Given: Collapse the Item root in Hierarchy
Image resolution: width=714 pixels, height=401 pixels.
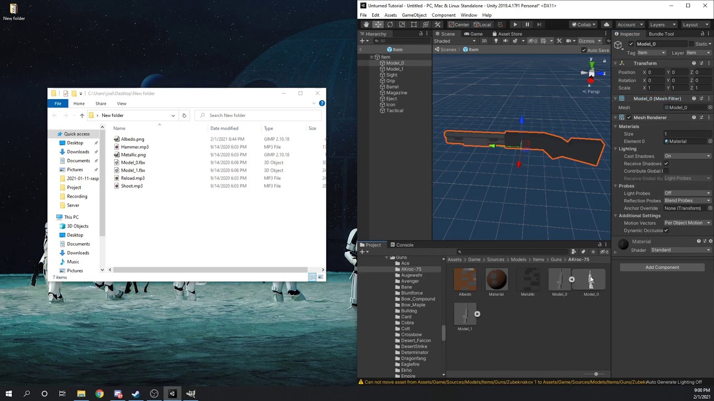Looking at the screenshot, I should click(x=372, y=57).
